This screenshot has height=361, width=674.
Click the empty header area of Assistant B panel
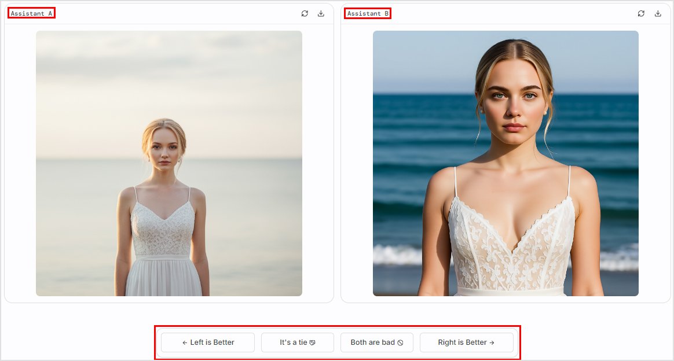point(510,13)
